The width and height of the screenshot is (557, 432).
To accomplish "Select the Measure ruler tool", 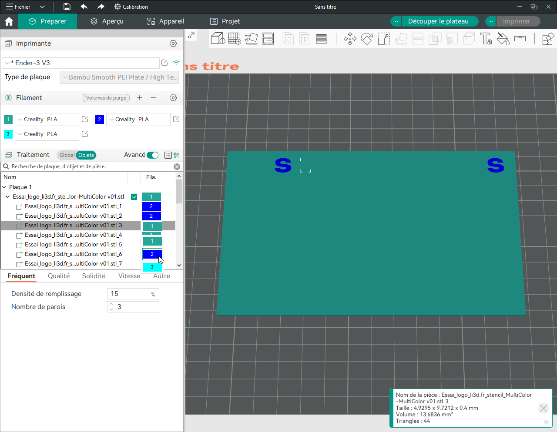I will click(520, 39).
